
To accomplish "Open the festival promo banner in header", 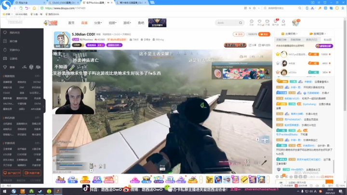I will [x=157, y=23].
